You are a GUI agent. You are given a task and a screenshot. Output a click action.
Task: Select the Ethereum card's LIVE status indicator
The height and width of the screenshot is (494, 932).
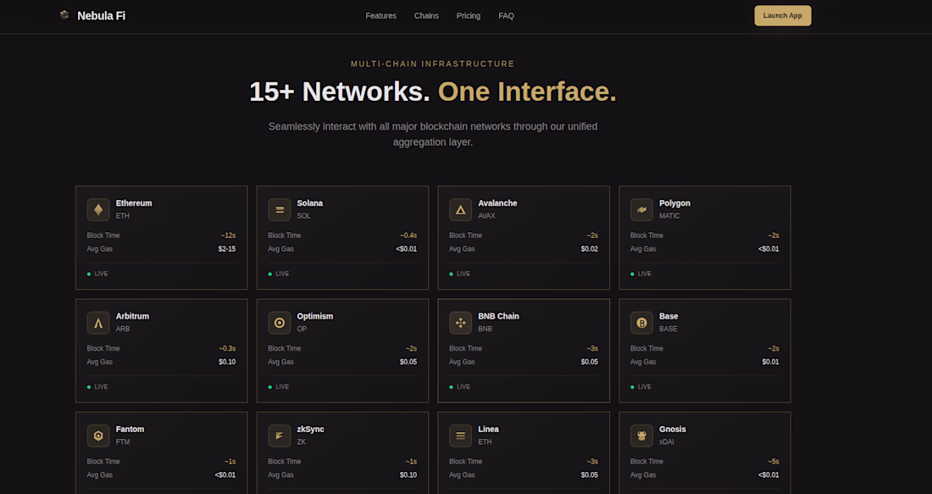[97, 274]
